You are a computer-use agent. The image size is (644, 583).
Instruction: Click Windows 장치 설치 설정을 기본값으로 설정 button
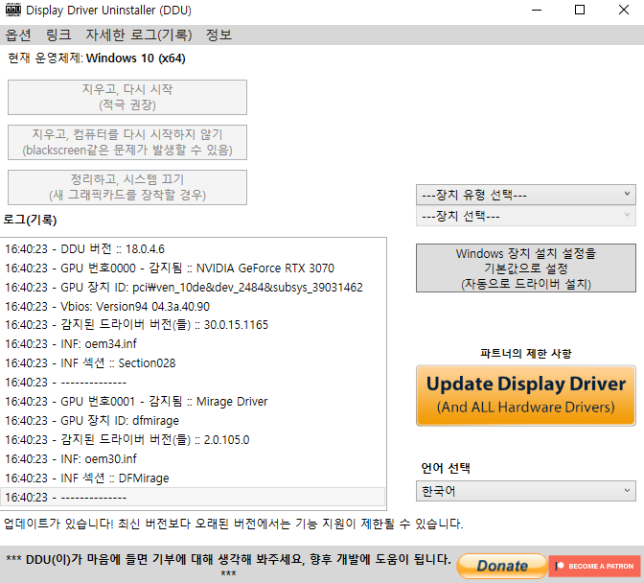tap(526, 268)
